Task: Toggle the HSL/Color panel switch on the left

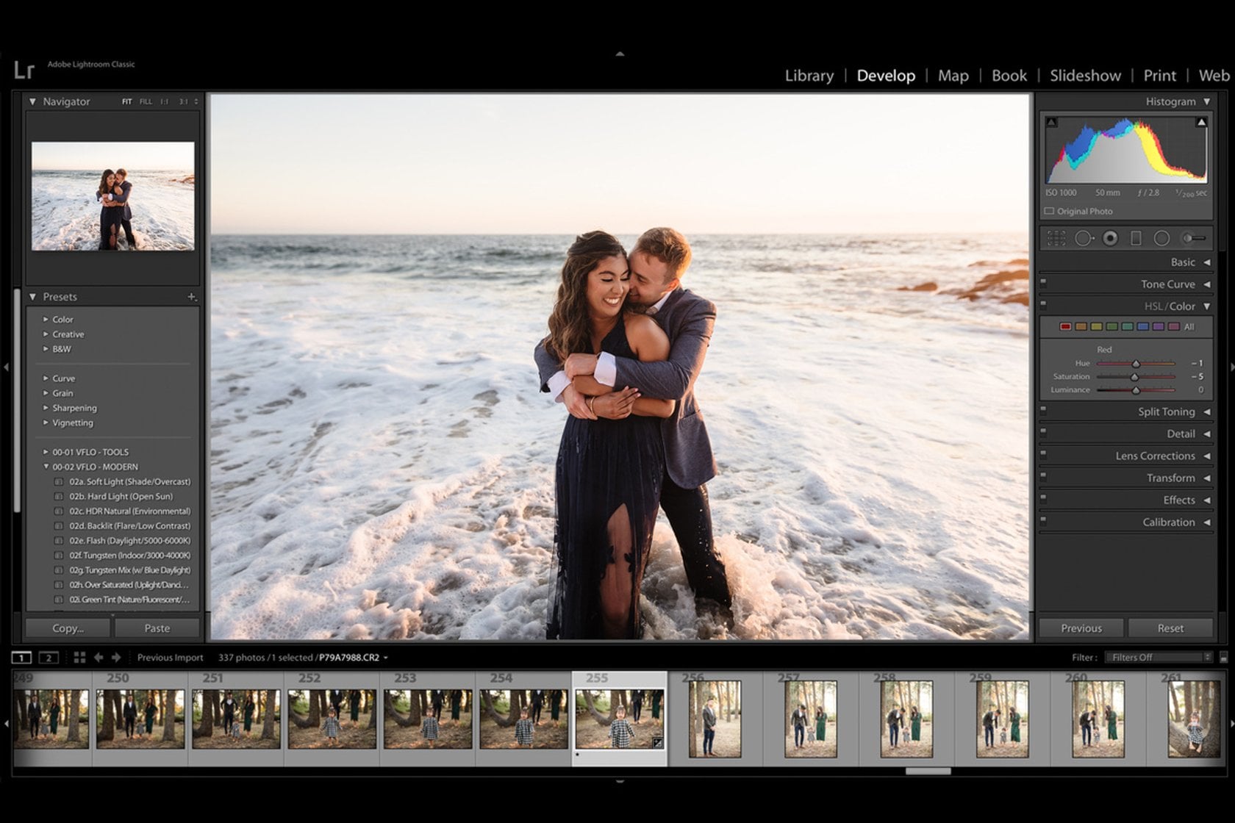Action: click(1043, 305)
